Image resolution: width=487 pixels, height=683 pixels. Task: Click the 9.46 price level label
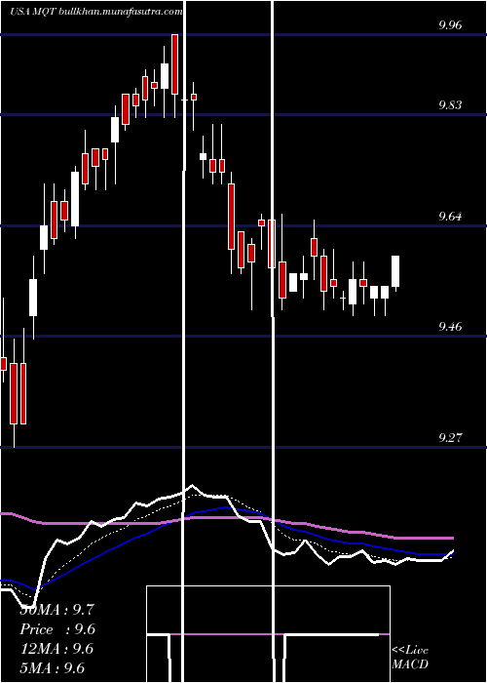450,327
